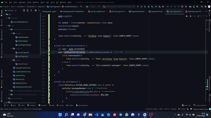Open the Build menu
211x118 pixels.
pyautogui.click(x=43, y=2)
